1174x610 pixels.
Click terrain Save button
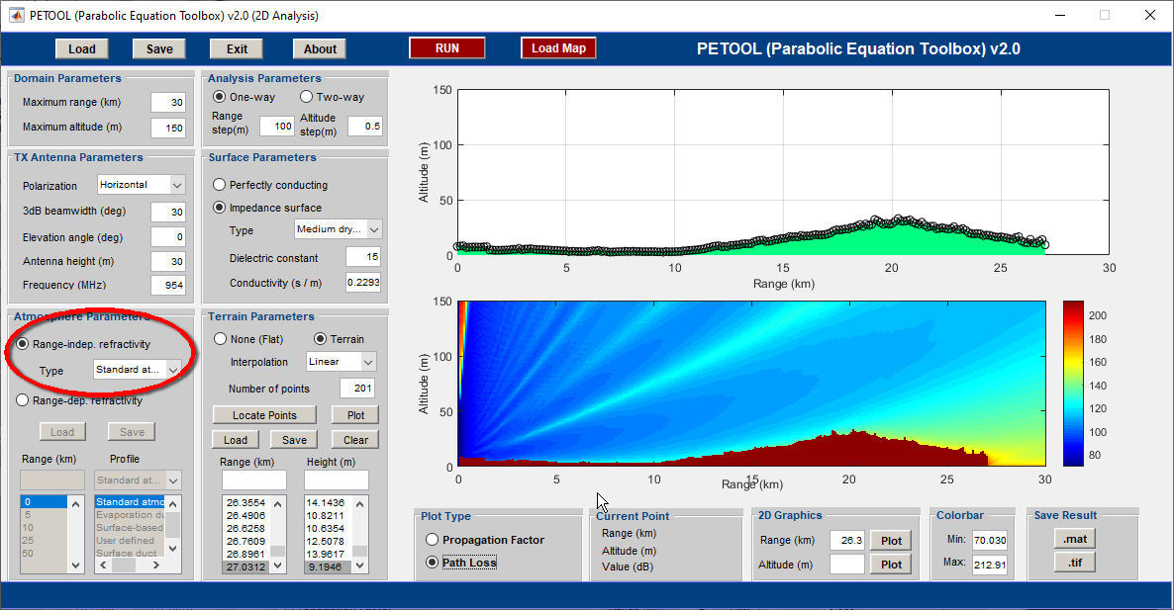294,440
